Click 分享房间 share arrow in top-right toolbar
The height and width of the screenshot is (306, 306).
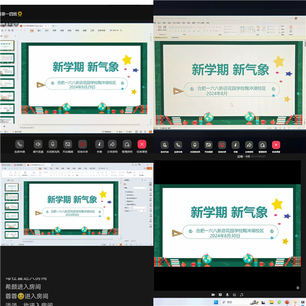[249, 145]
